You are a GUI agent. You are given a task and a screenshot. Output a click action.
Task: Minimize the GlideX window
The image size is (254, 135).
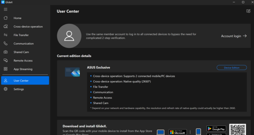(234, 2)
